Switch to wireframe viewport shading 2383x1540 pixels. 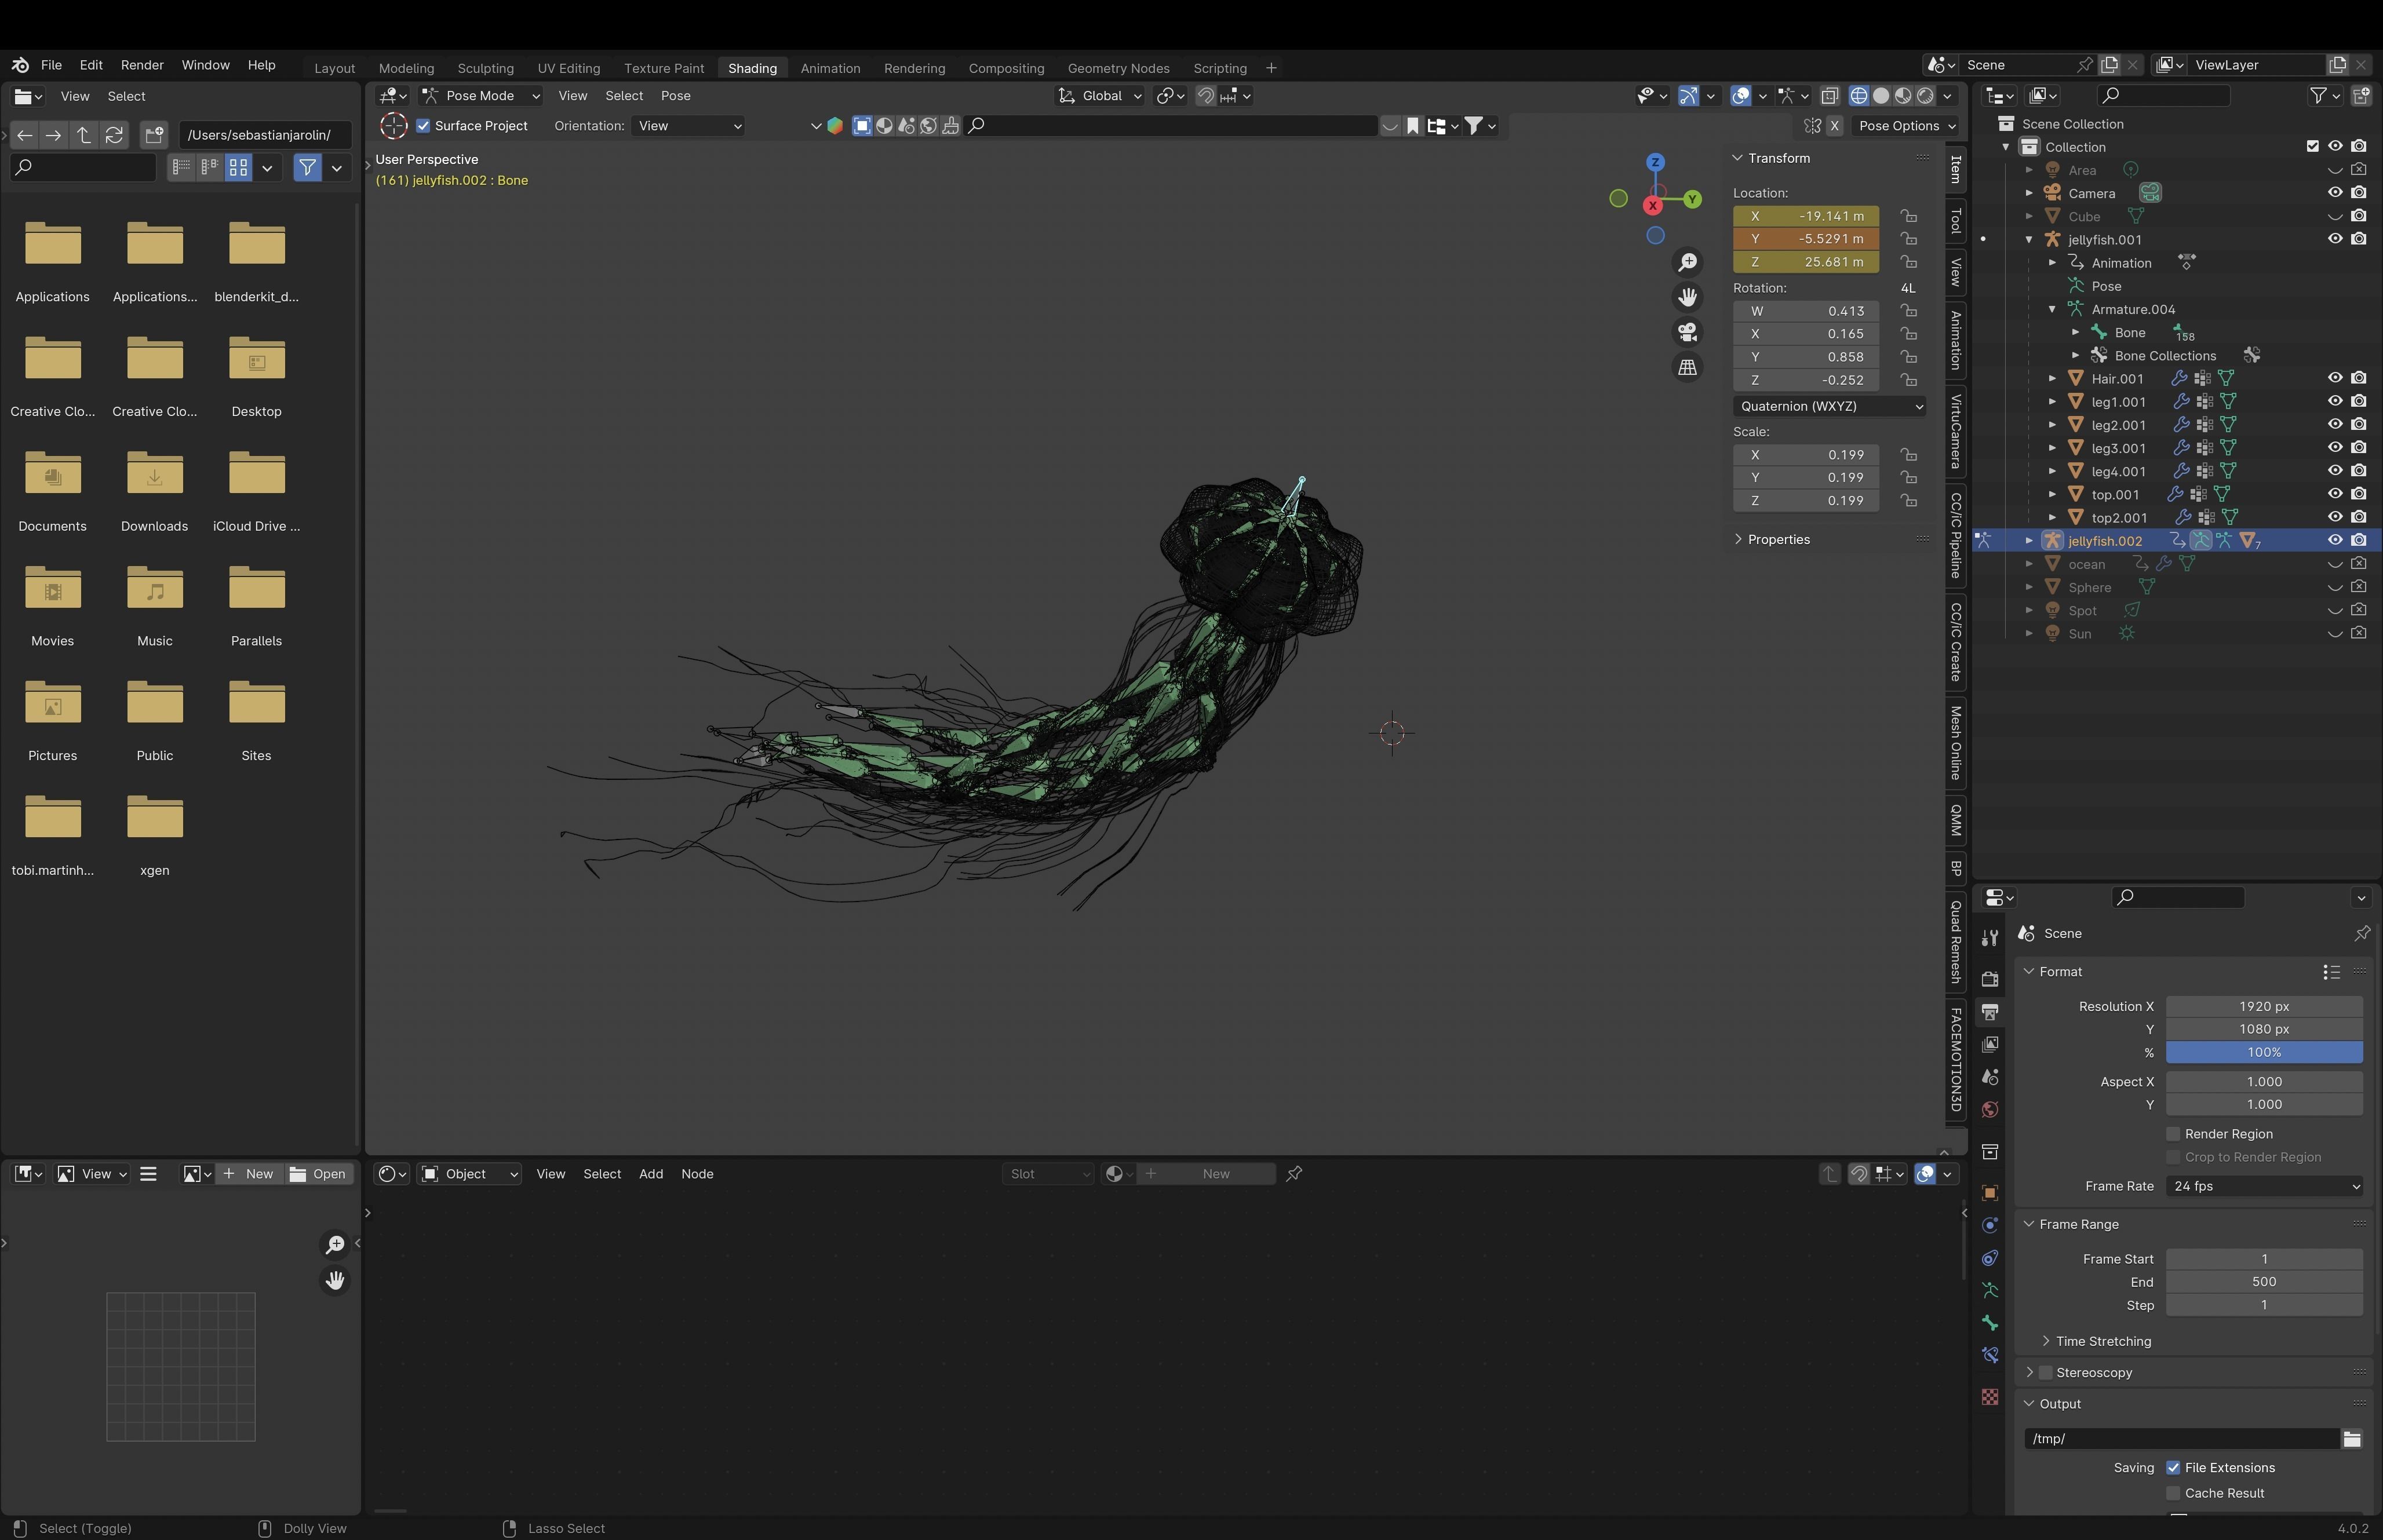[1859, 96]
